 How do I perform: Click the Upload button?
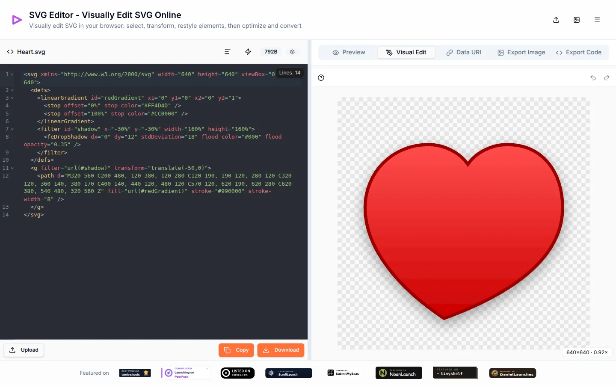24,350
